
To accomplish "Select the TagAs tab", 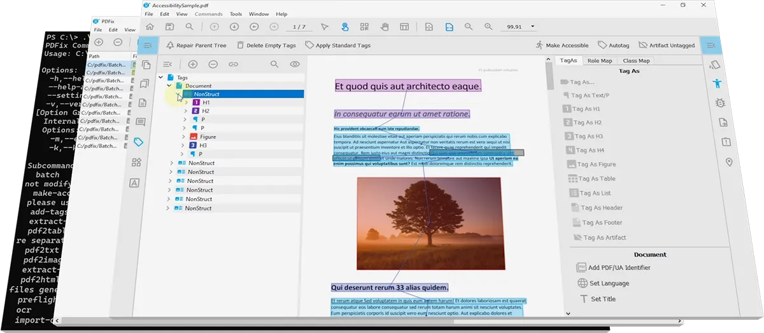I will (x=568, y=61).
